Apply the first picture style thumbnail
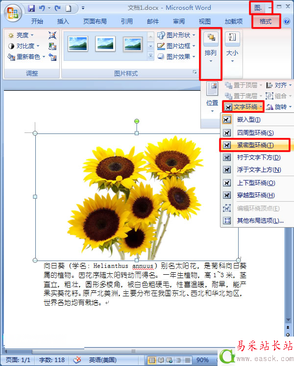 (x=78, y=44)
